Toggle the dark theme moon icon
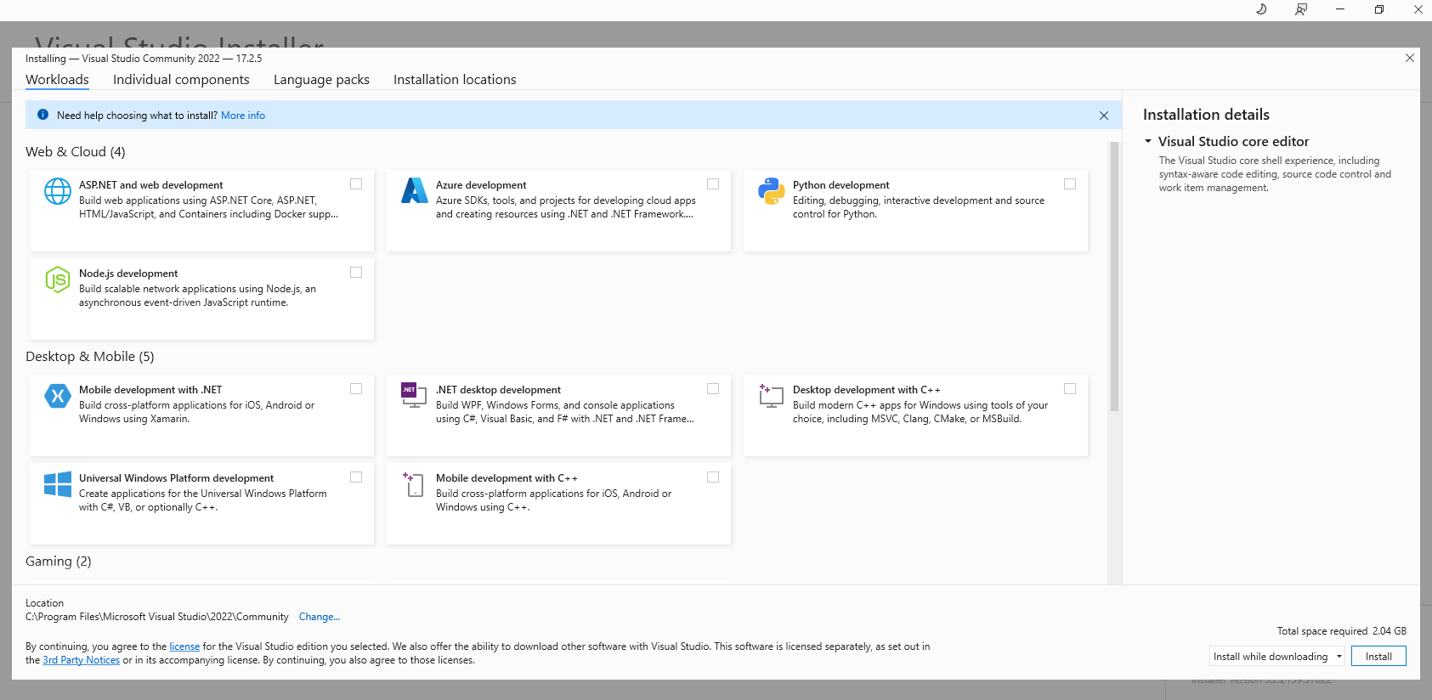 coord(1261,9)
